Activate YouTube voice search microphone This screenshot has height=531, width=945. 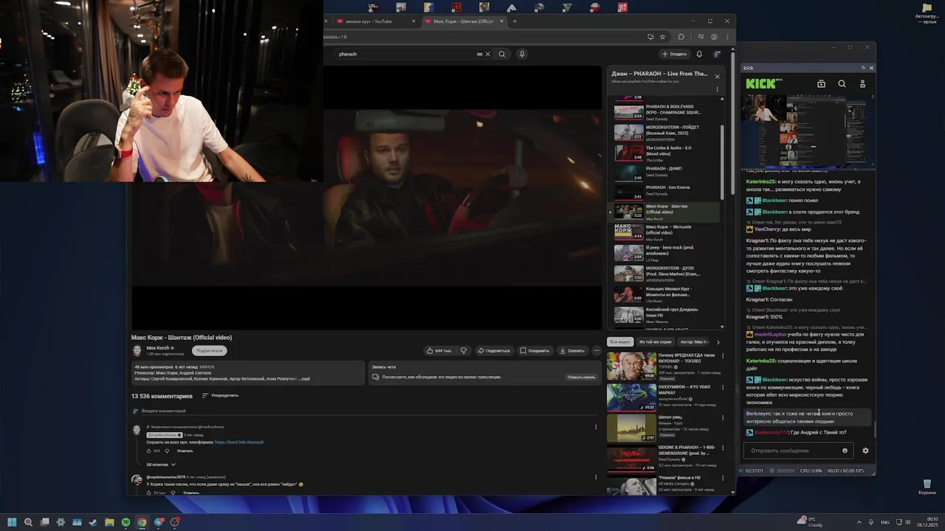(522, 54)
